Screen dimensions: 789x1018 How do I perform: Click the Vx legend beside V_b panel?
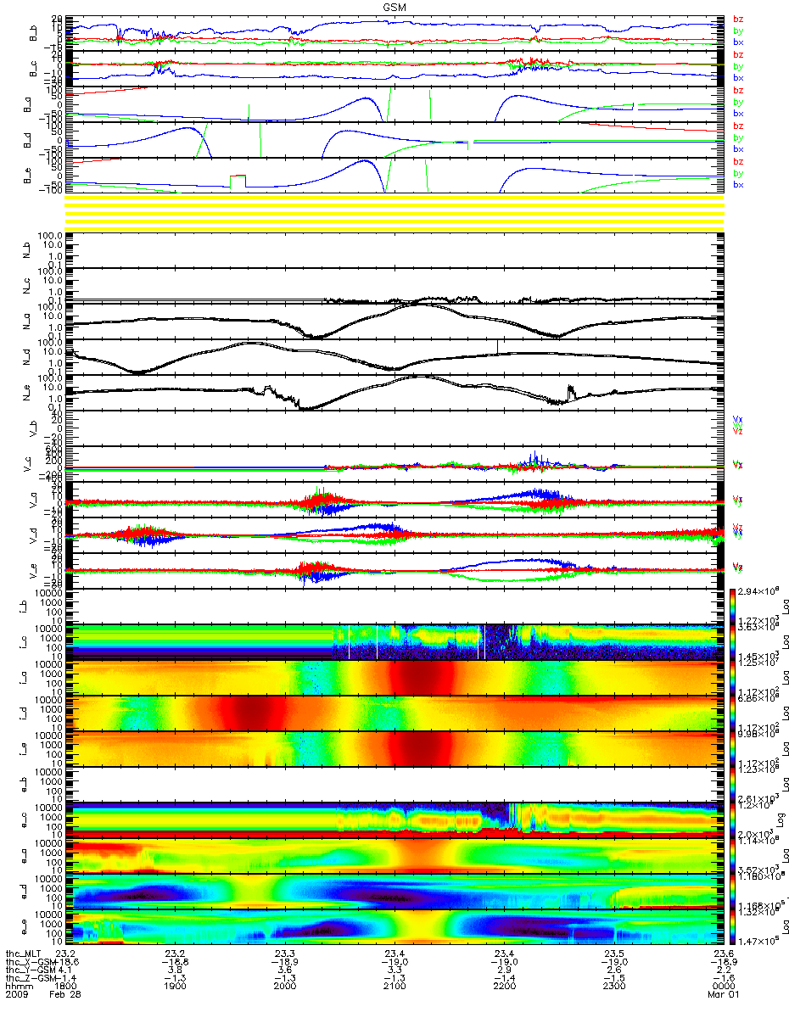pos(738,419)
